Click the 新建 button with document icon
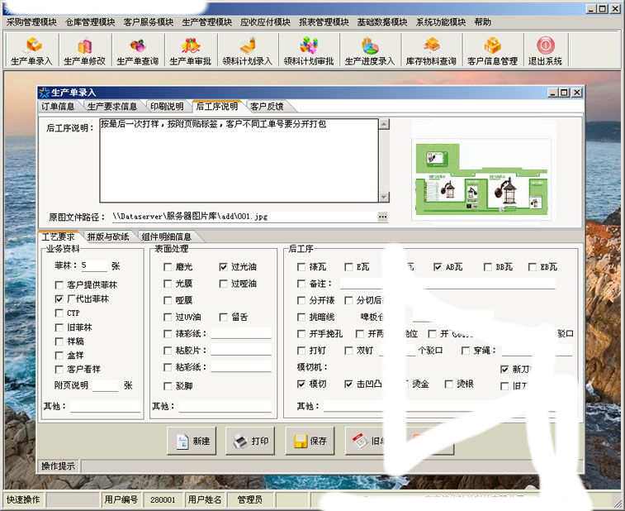This screenshot has height=511, width=625. click(x=192, y=441)
